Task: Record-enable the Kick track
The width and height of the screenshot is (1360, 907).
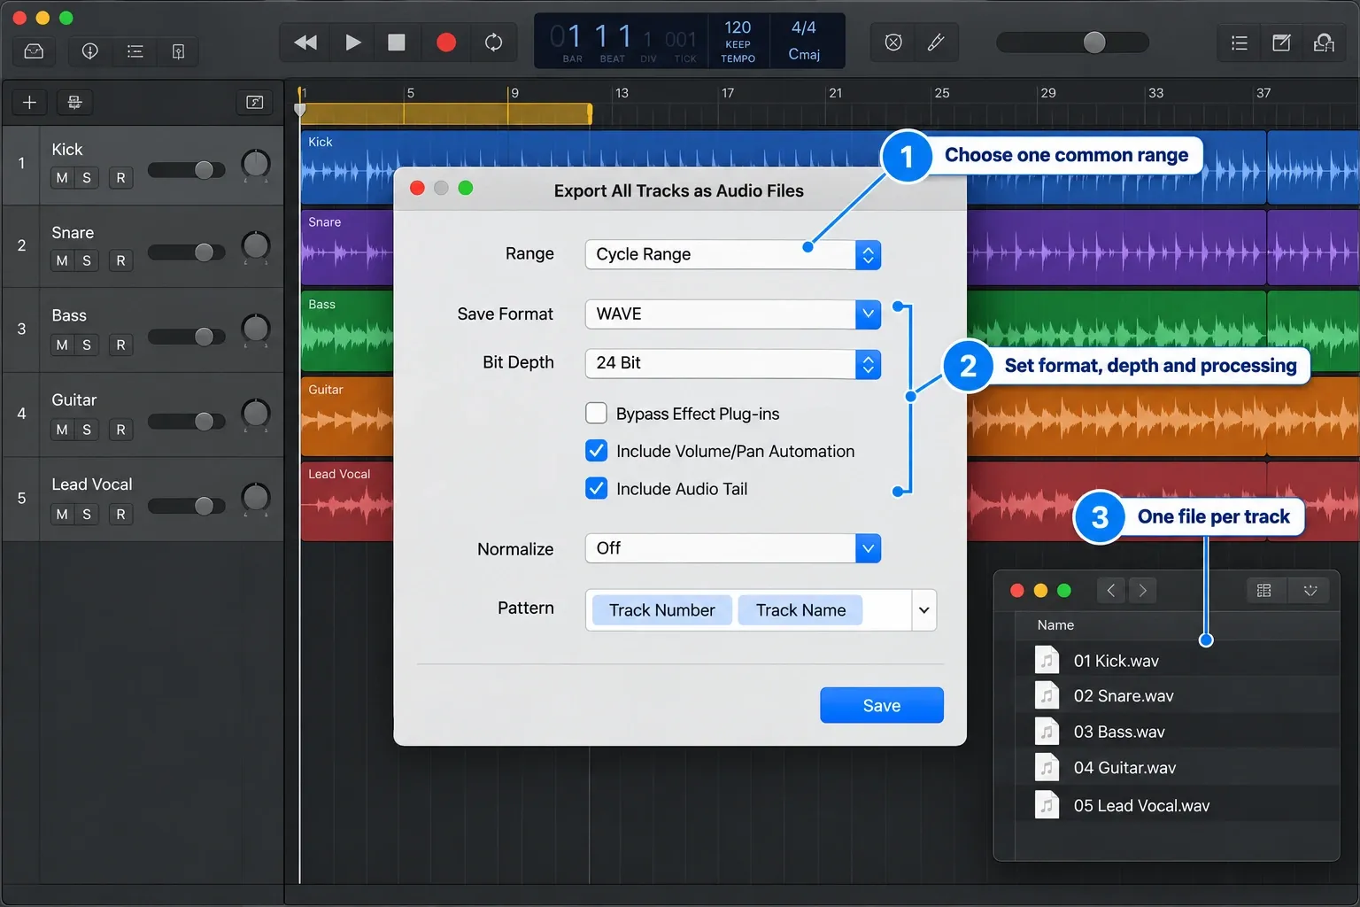Action: [120, 178]
